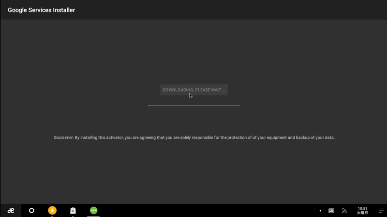
Task: Click the circle home button in taskbar
Action: 31,211
